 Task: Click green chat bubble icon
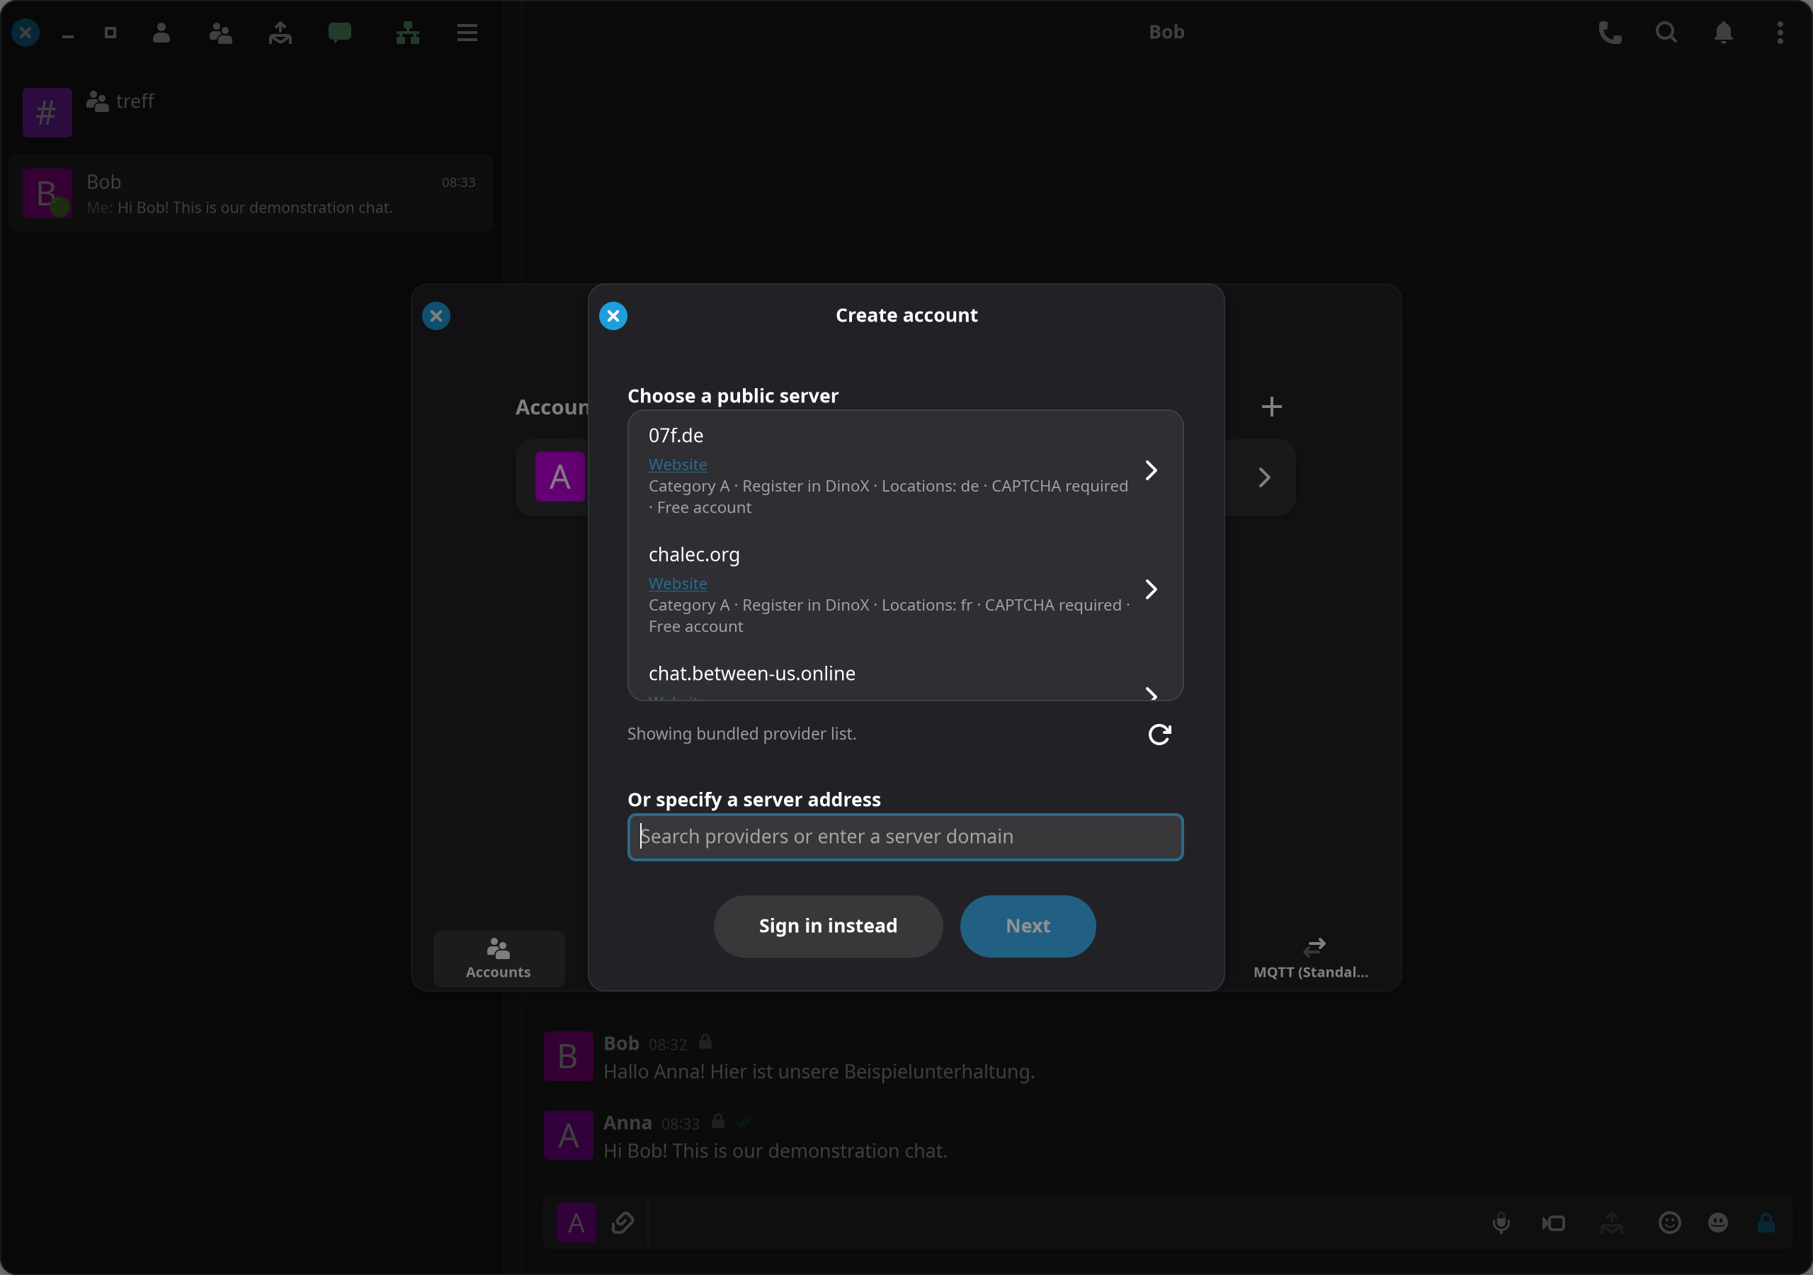click(339, 33)
